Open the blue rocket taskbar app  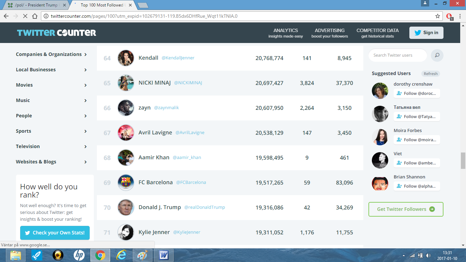point(37,255)
